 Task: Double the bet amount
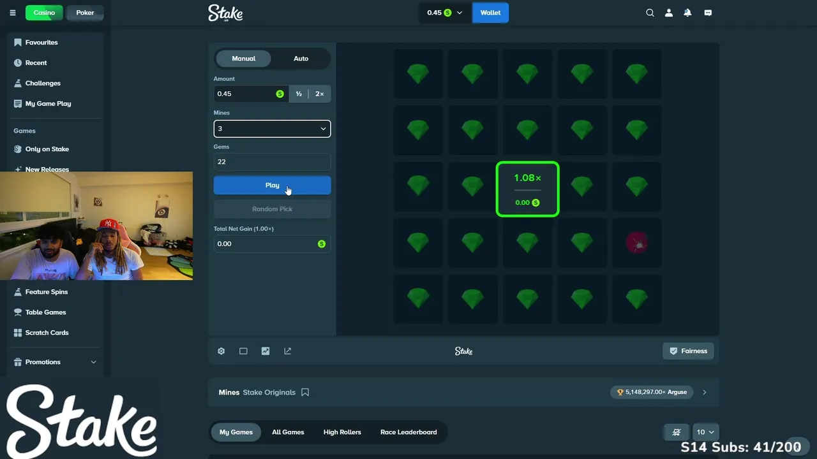coord(319,94)
